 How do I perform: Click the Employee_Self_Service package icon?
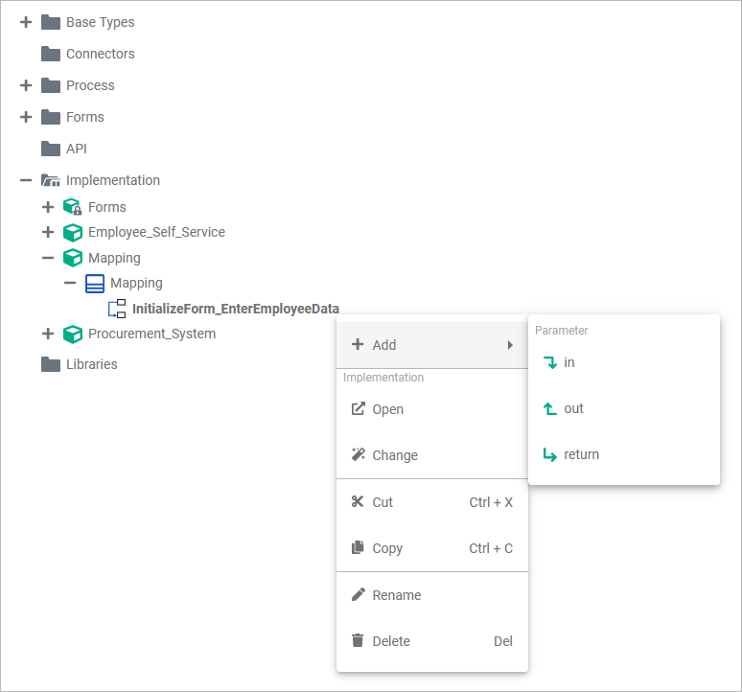pos(73,232)
